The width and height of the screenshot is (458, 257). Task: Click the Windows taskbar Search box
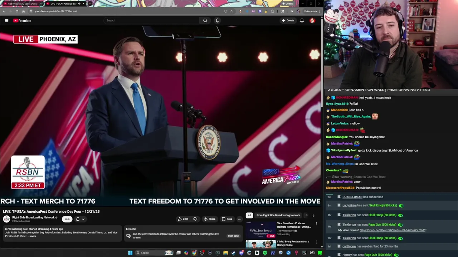pos(154,253)
